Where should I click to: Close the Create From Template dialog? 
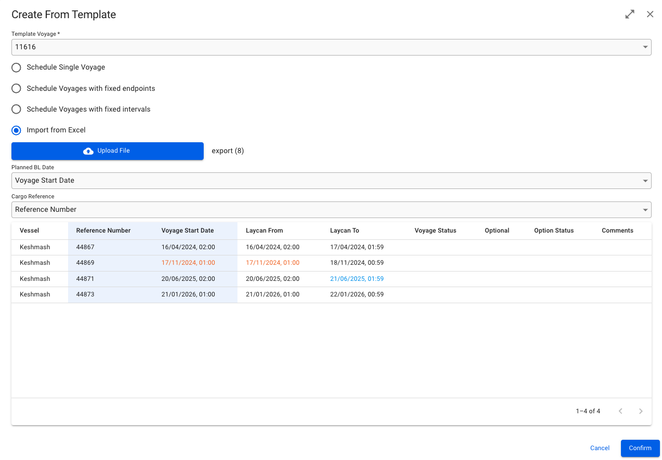[x=650, y=15]
